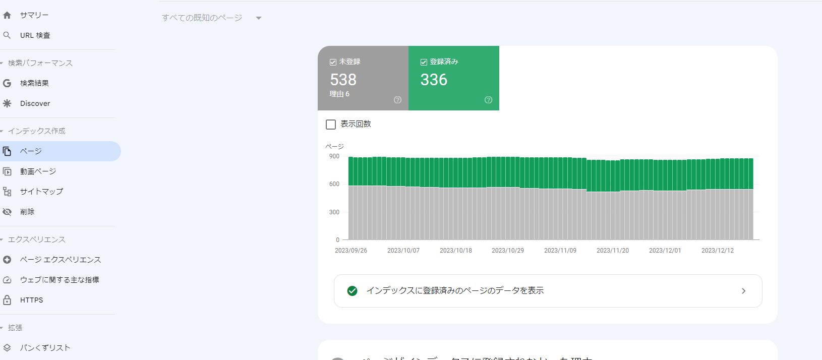Click the 2023/10/29 axis date label
The width and height of the screenshot is (822, 360).
[508, 251]
